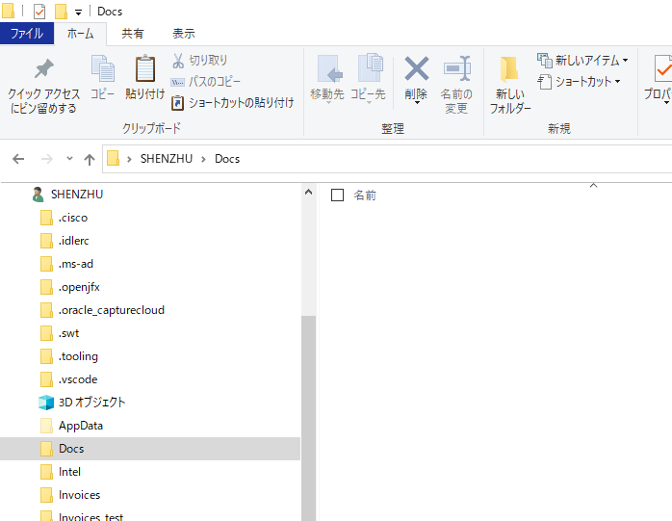Select the Intel folder in tree
672x521 pixels.
point(61,472)
